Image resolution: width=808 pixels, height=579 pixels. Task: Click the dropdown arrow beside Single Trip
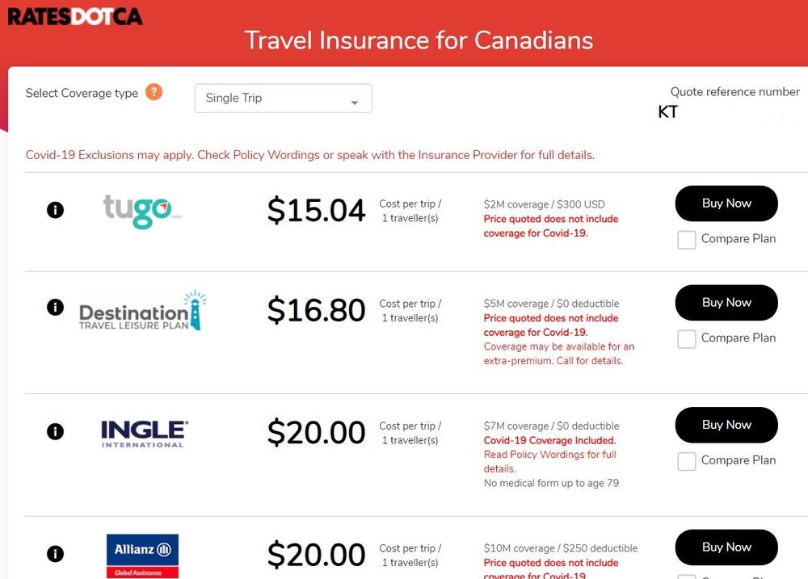pos(355,103)
